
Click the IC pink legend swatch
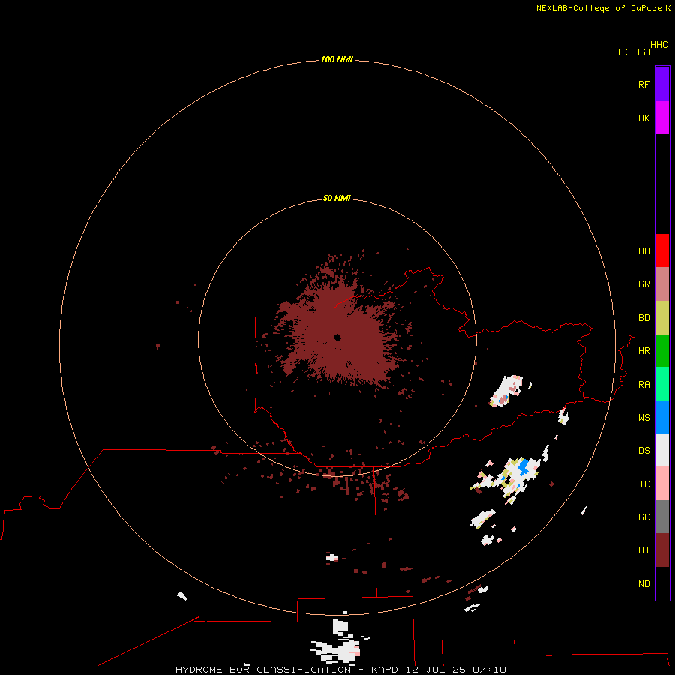[x=662, y=484]
